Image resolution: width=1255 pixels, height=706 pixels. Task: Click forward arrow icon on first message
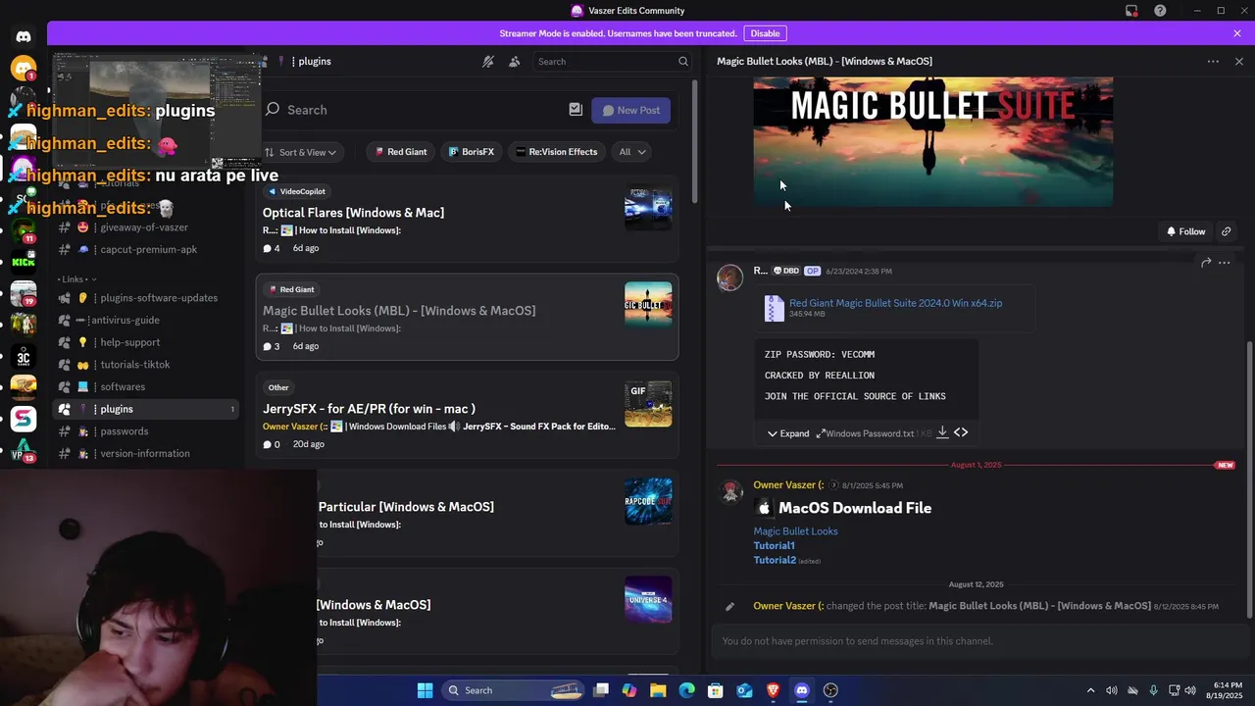click(x=1206, y=263)
